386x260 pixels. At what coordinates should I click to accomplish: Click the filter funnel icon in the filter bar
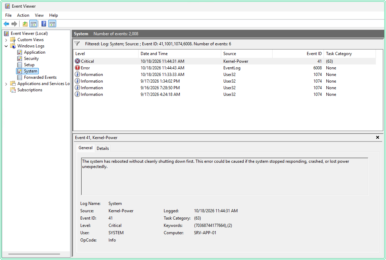point(77,44)
